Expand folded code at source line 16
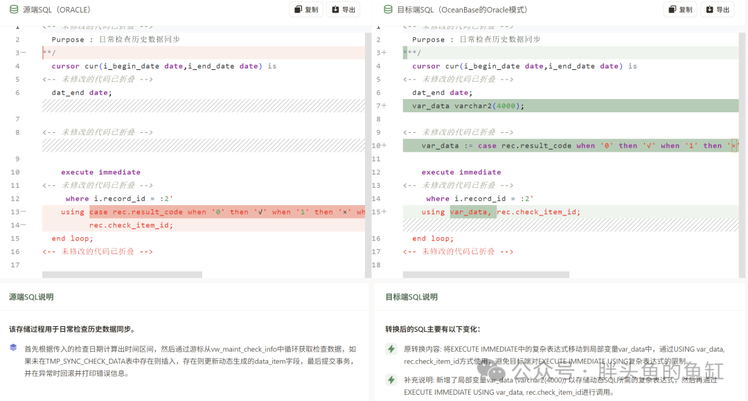 point(98,251)
